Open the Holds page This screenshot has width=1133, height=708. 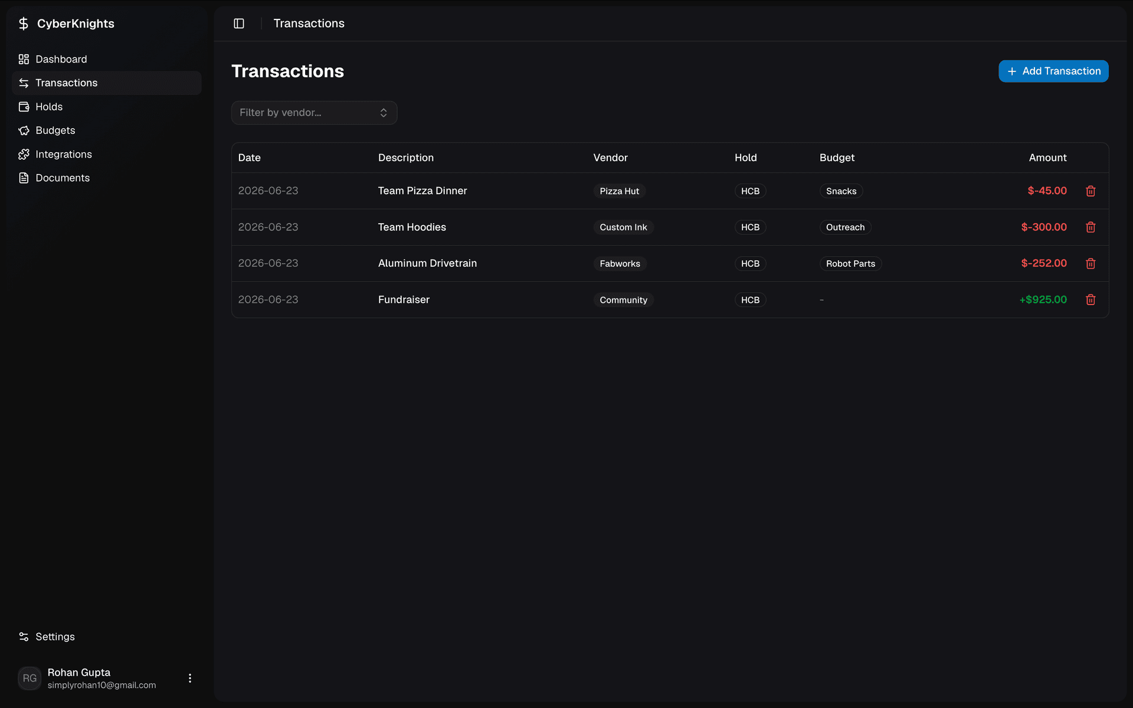click(x=107, y=107)
